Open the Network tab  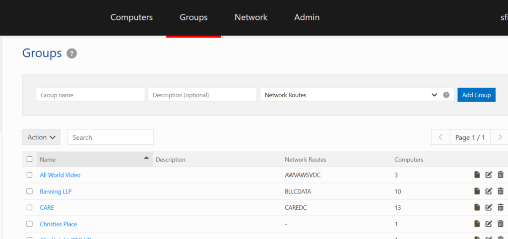point(251,17)
